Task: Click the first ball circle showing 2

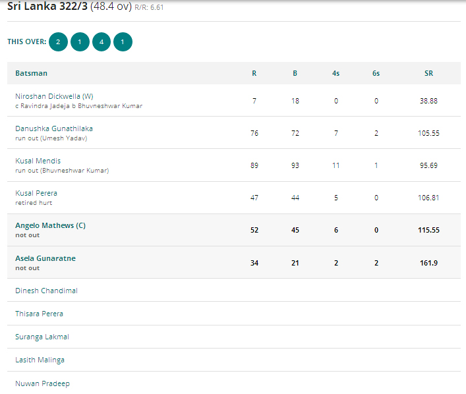Action: pyautogui.click(x=58, y=42)
